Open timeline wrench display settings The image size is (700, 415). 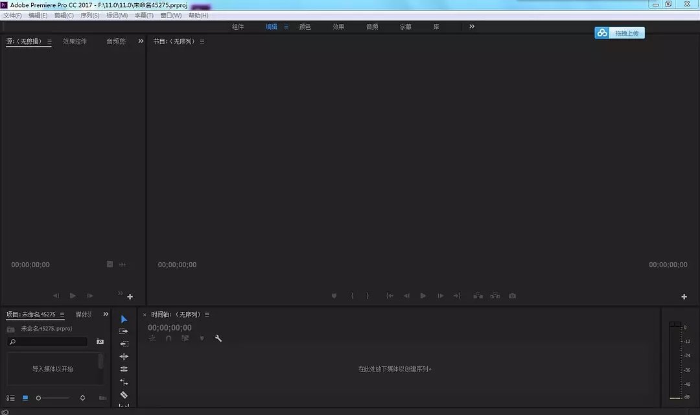pyautogui.click(x=218, y=338)
